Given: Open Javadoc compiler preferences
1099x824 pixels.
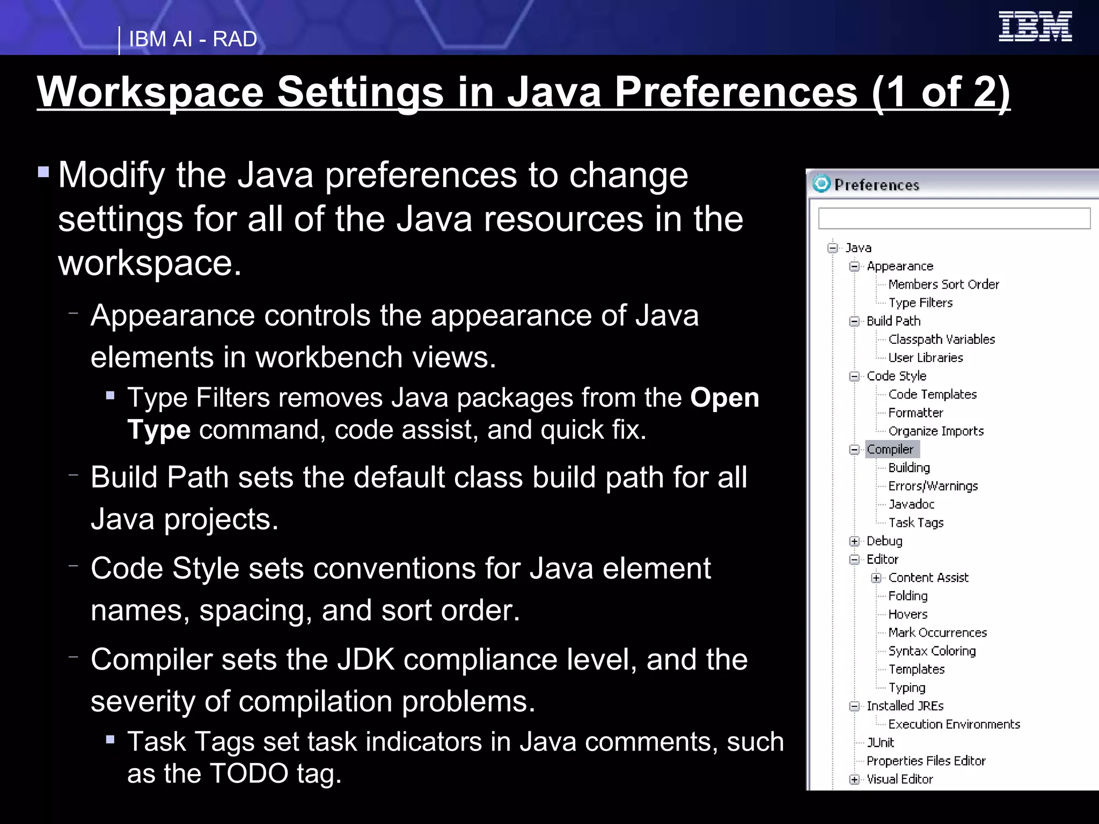Looking at the screenshot, I should (x=911, y=504).
